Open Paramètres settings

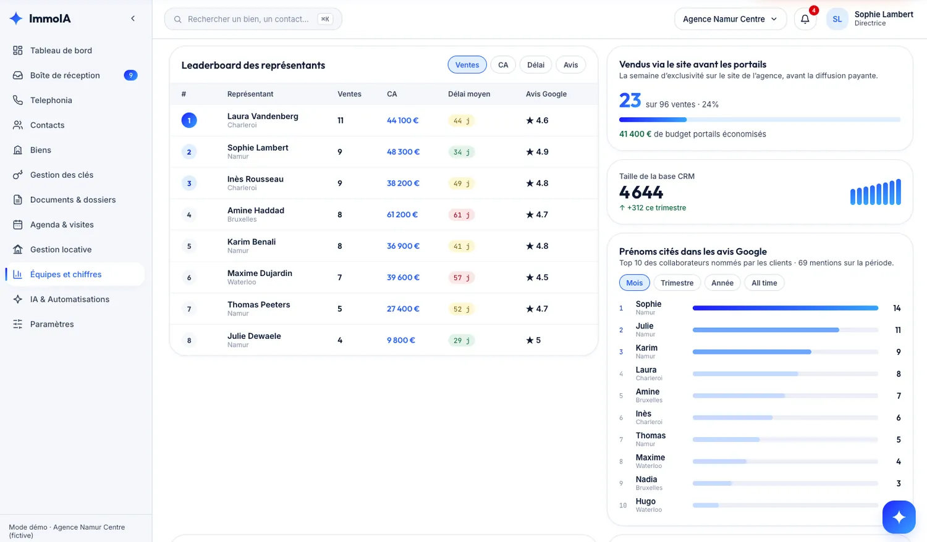pyautogui.click(x=75, y=324)
